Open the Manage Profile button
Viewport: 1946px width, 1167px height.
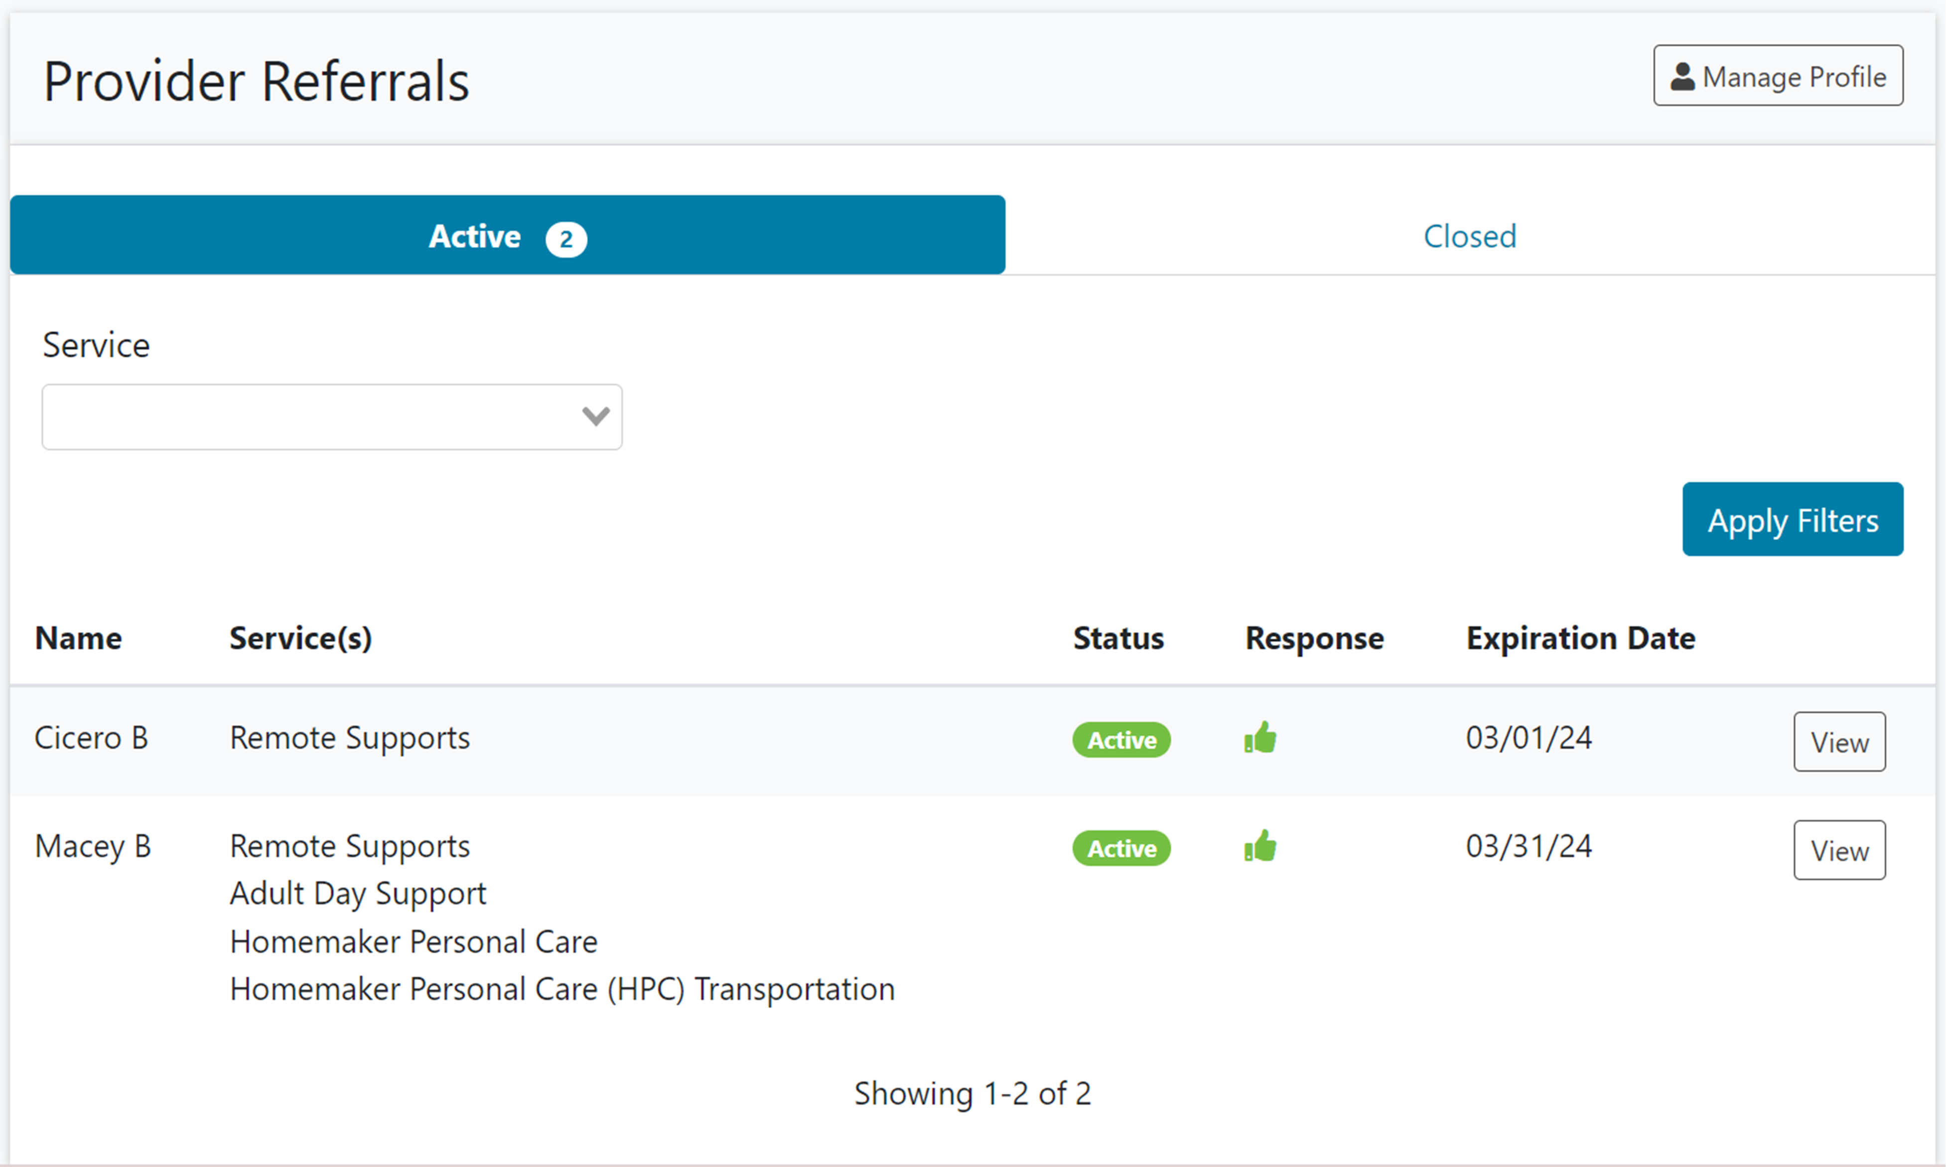tap(1778, 76)
